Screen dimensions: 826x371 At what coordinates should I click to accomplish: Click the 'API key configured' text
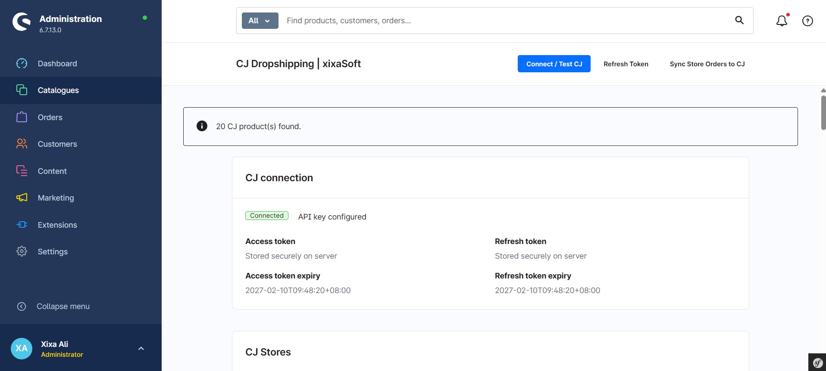[332, 217]
